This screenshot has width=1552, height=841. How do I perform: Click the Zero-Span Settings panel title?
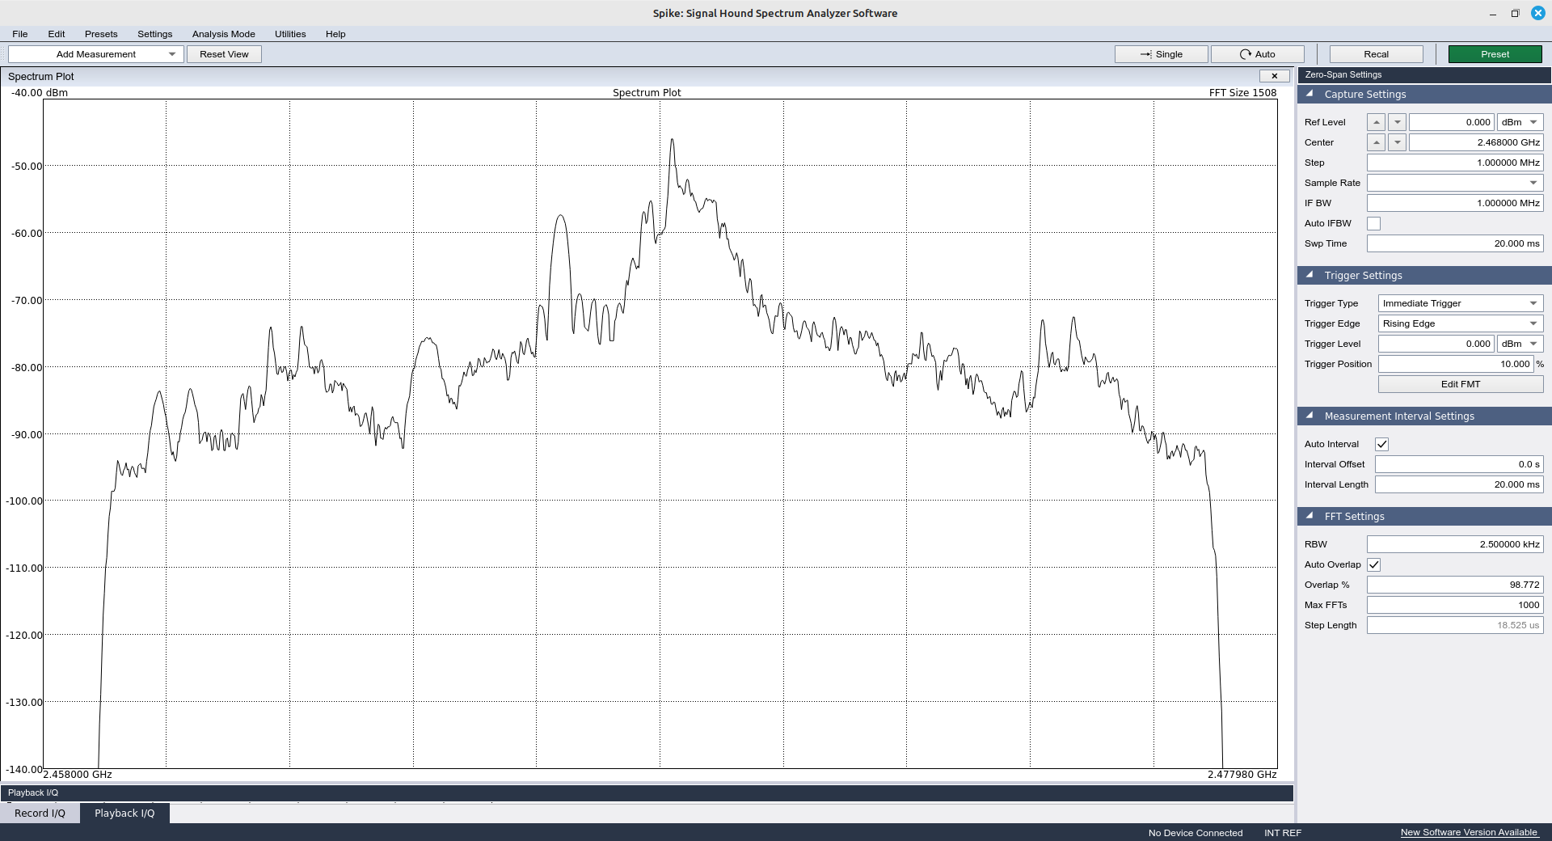tap(1343, 74)
